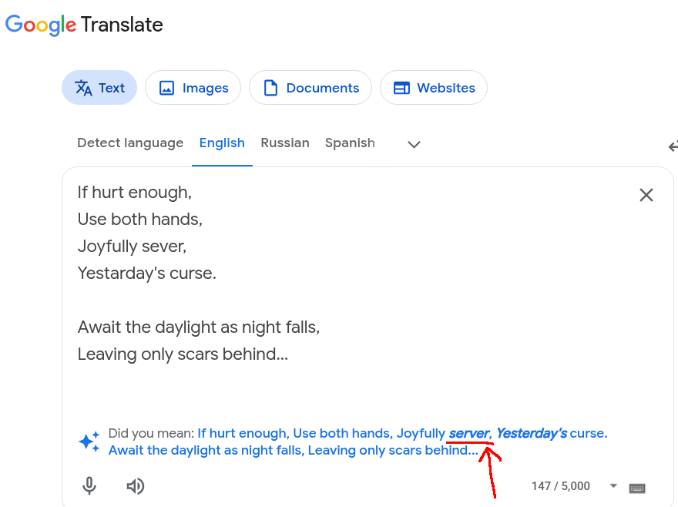678x507 pixels.
Task: Select English source language tab
Action: coord(222,143)
